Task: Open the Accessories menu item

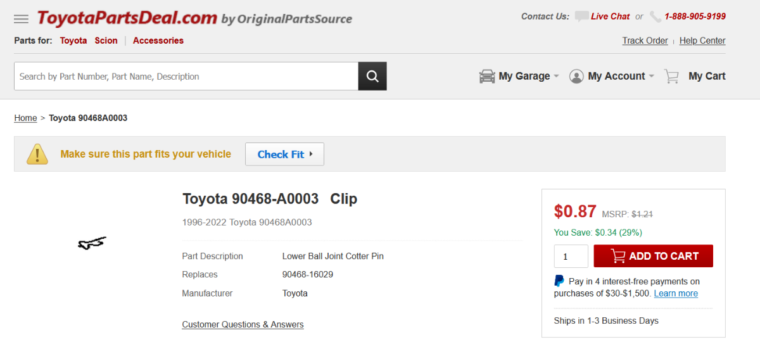Action: pyautogui.click(x=158, y=41)
